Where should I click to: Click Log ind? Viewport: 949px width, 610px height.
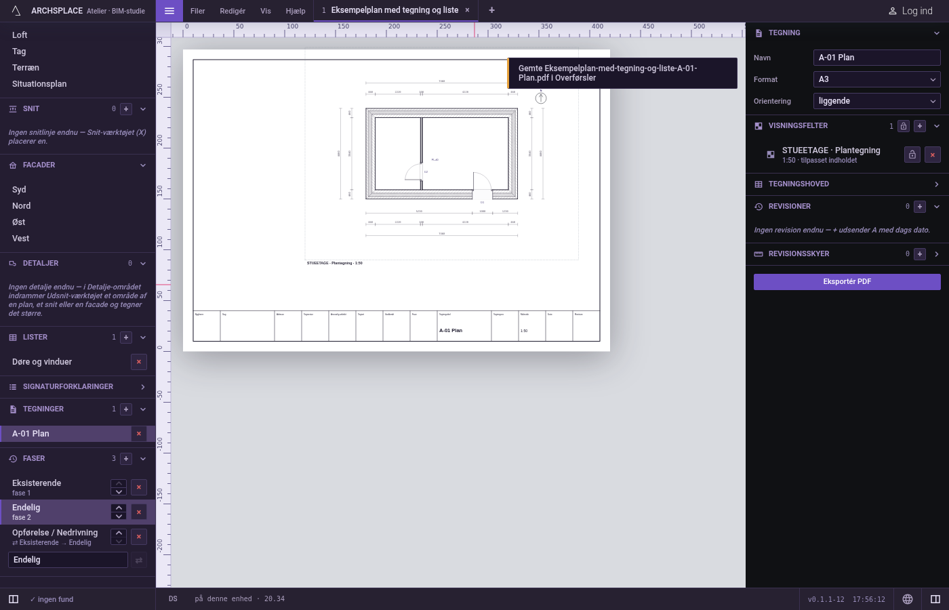click(x=910, y=11)
